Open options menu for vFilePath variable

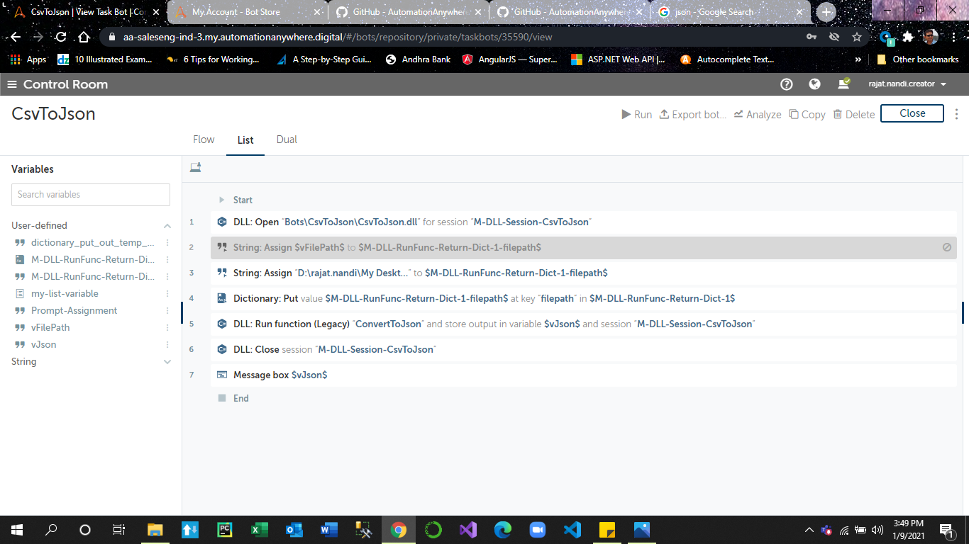point(167,327)
